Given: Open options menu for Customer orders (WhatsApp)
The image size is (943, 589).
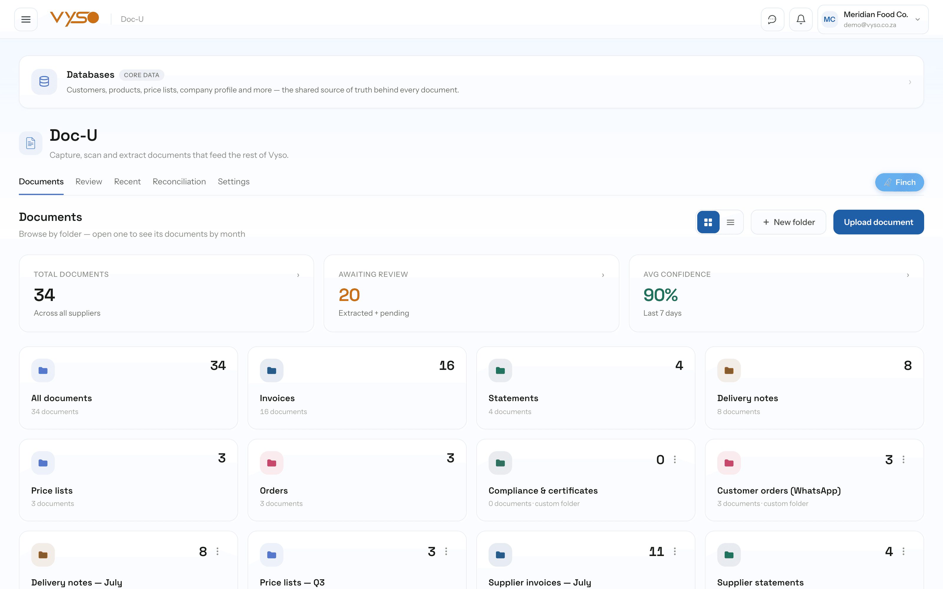Looking at the screenshot, I should coord(903,459).
